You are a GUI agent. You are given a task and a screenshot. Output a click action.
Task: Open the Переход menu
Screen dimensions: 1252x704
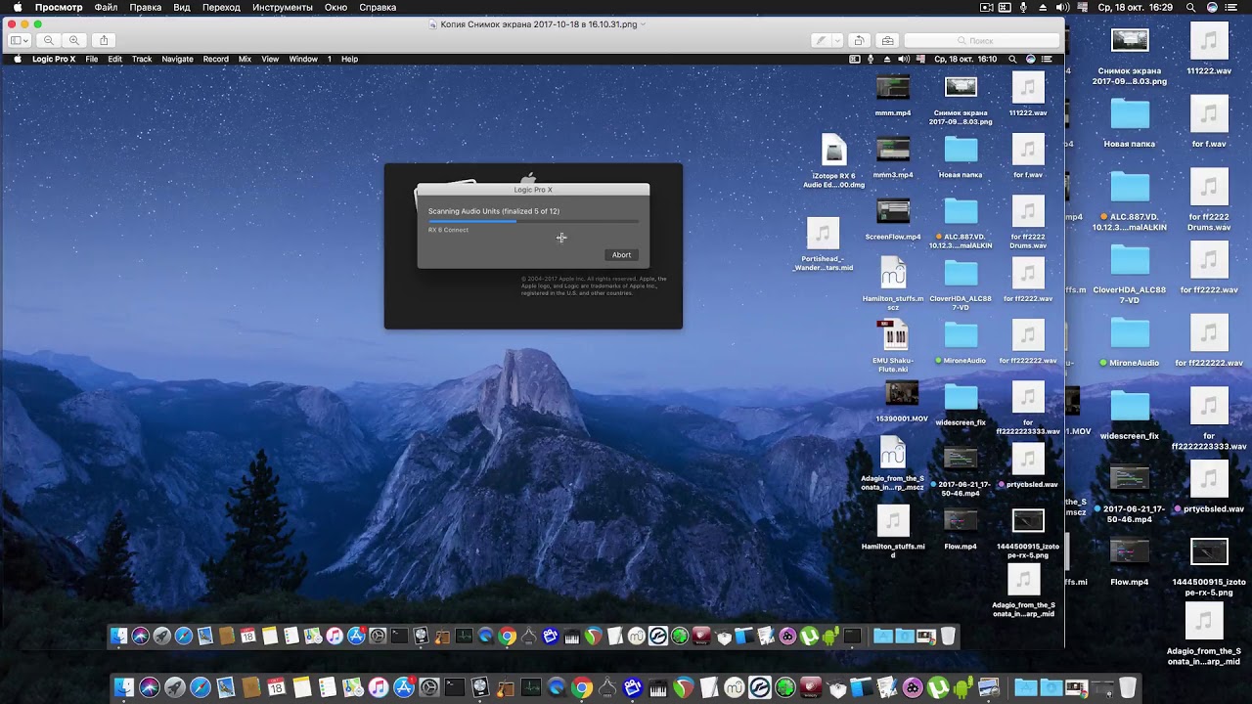click(x=221, y=7)
